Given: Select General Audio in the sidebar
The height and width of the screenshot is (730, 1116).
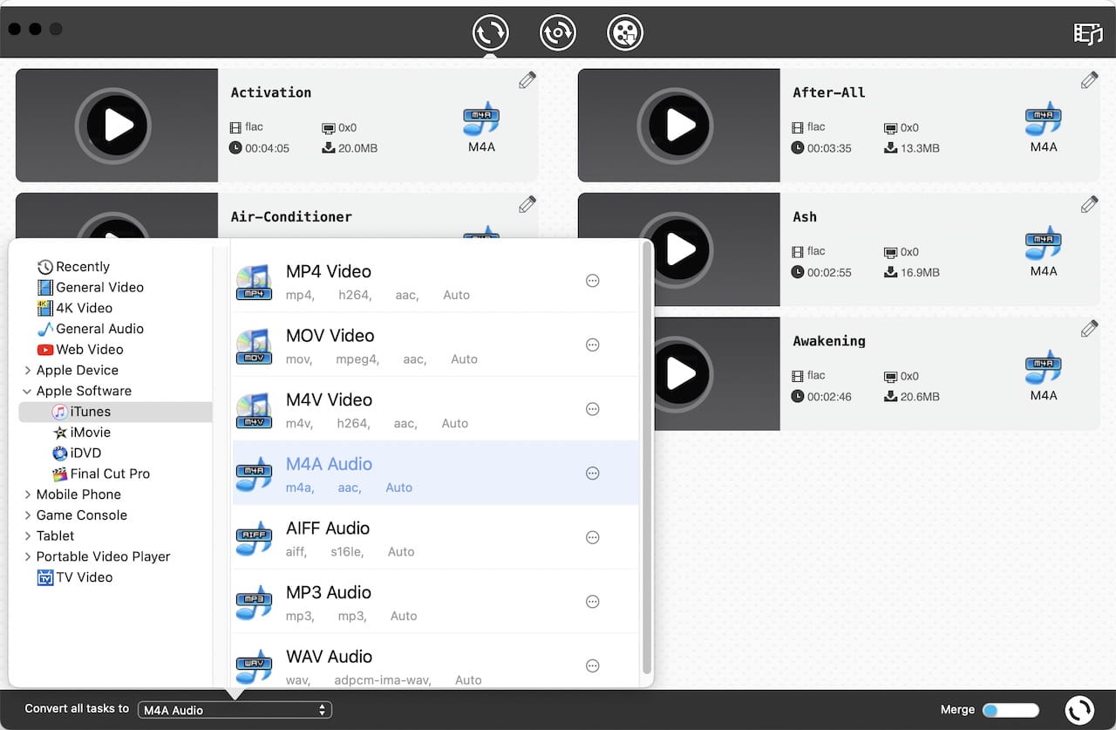Looking at the screenshot, I should click(x=99, y=329).
